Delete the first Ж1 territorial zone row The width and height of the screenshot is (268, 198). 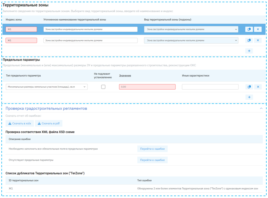(258, 29)
